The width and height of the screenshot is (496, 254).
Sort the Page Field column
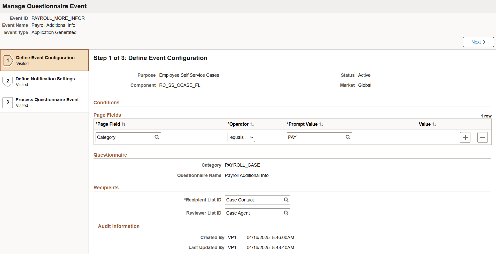click(x=124, y=124)
